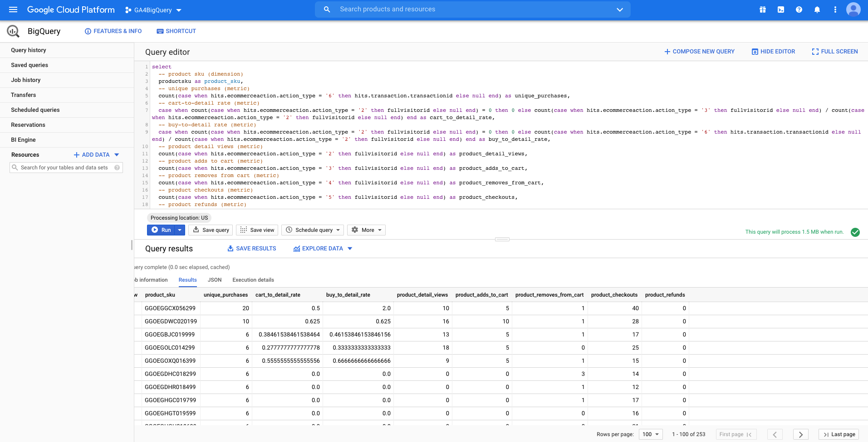Click the product_sku column header
This screenshot has height=442, width=868.
pos(160,295)
